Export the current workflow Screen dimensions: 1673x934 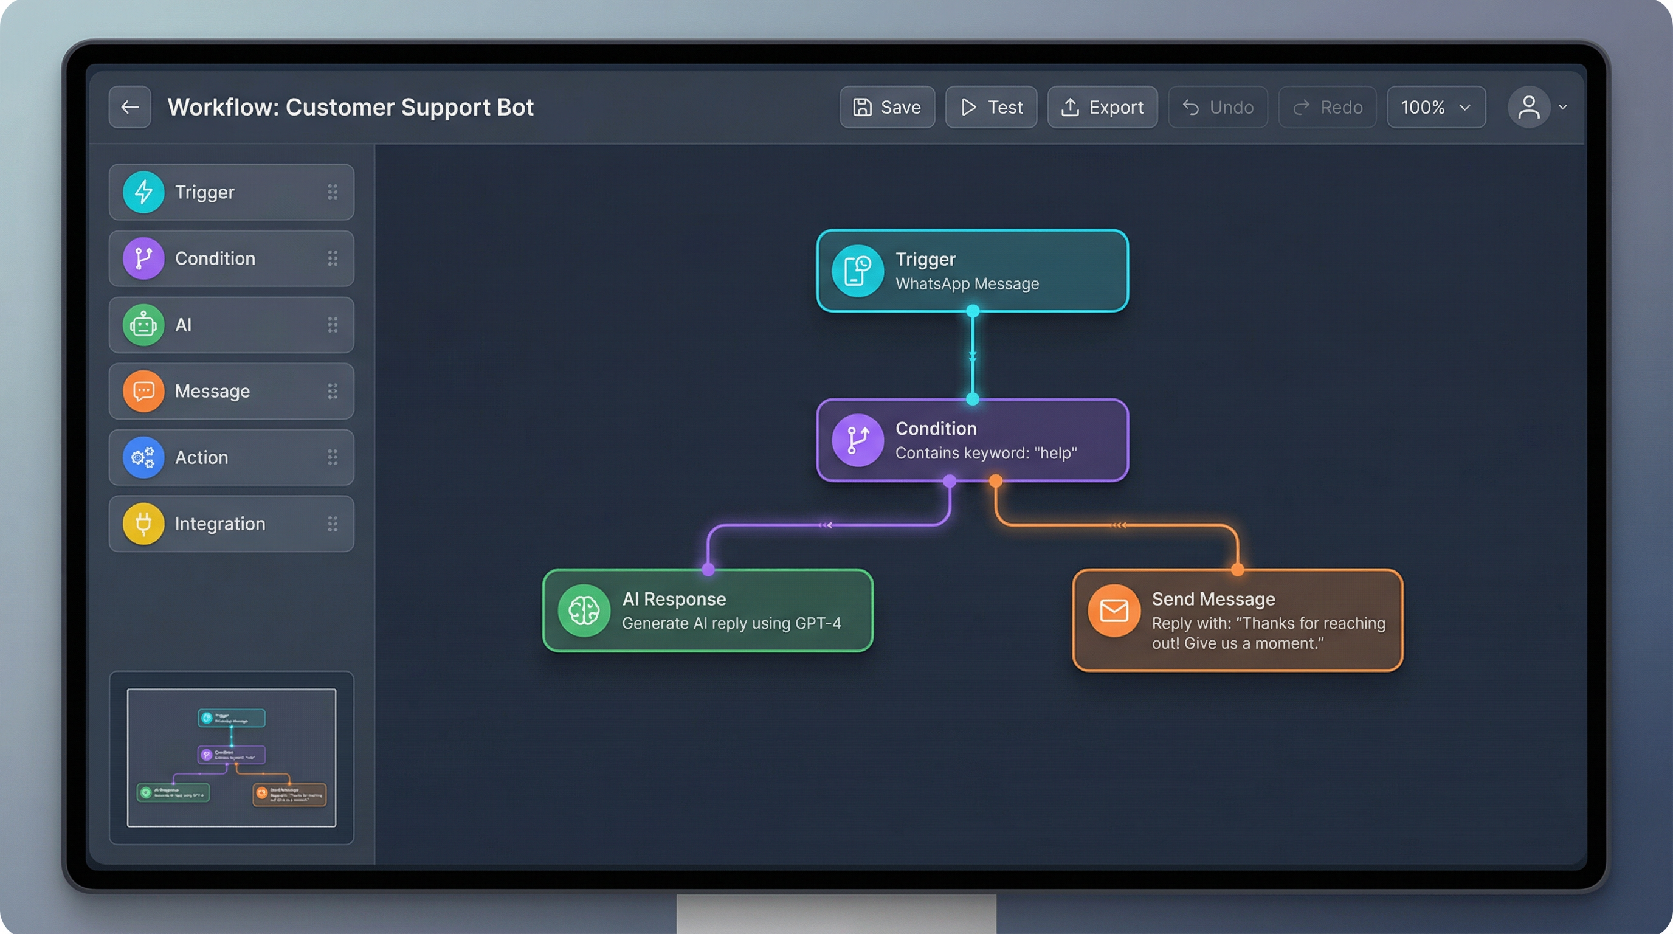[1102, 106]
